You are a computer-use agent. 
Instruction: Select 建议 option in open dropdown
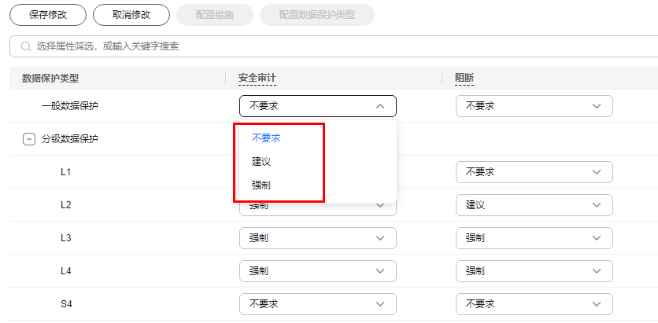[261, 161]
